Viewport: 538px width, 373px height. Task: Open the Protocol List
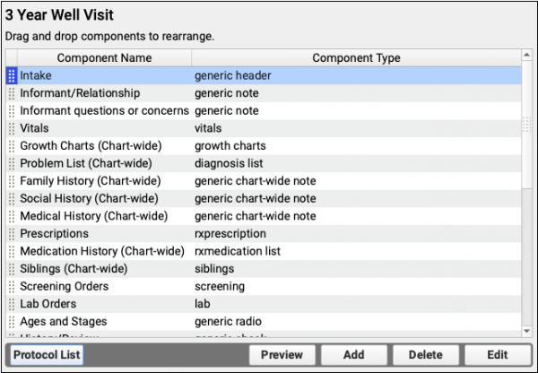pos(47,355)
